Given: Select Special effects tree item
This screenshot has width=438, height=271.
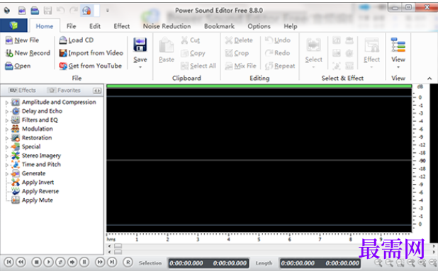Looking at the screenshot, I should click(31, 146).
